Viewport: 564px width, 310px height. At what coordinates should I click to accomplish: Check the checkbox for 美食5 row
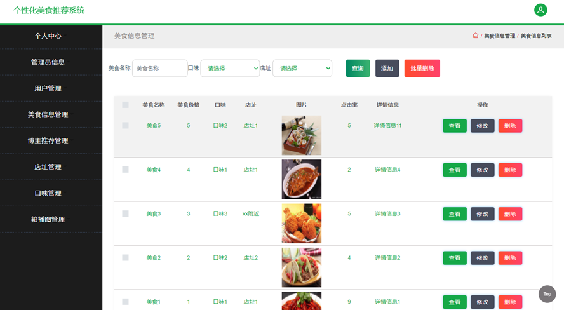[125, 125]
